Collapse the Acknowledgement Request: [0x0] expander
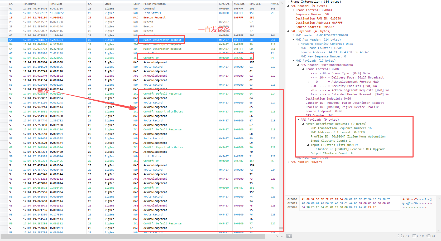441x241 pixels. coord(308,90)
